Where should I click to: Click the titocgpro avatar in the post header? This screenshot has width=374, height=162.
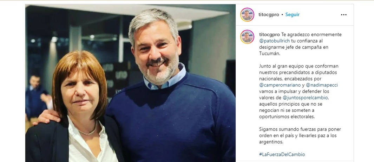pos(247,15)
